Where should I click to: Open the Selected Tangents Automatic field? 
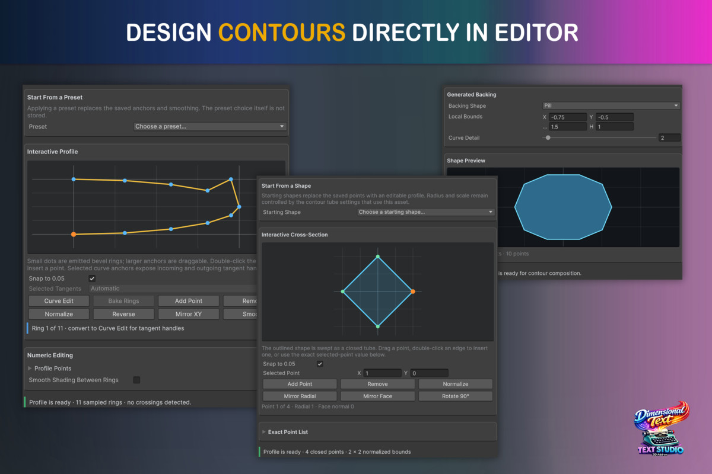173,289
